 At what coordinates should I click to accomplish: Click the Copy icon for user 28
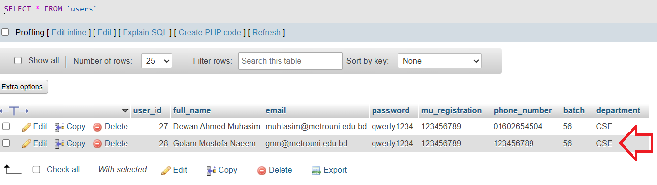tap(60, 144)
